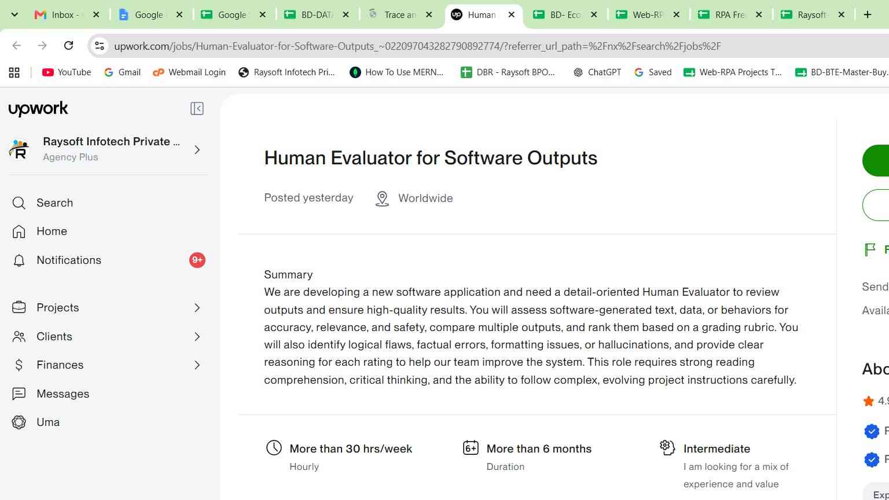Click the Upwork logo
Image resolution: width=889 pixels, height=500 pixels.
[38, 109]
